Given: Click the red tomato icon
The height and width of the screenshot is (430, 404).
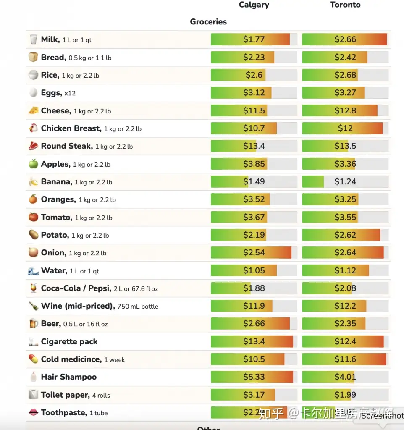Looking at the screenshot, I should pos(34,217).
